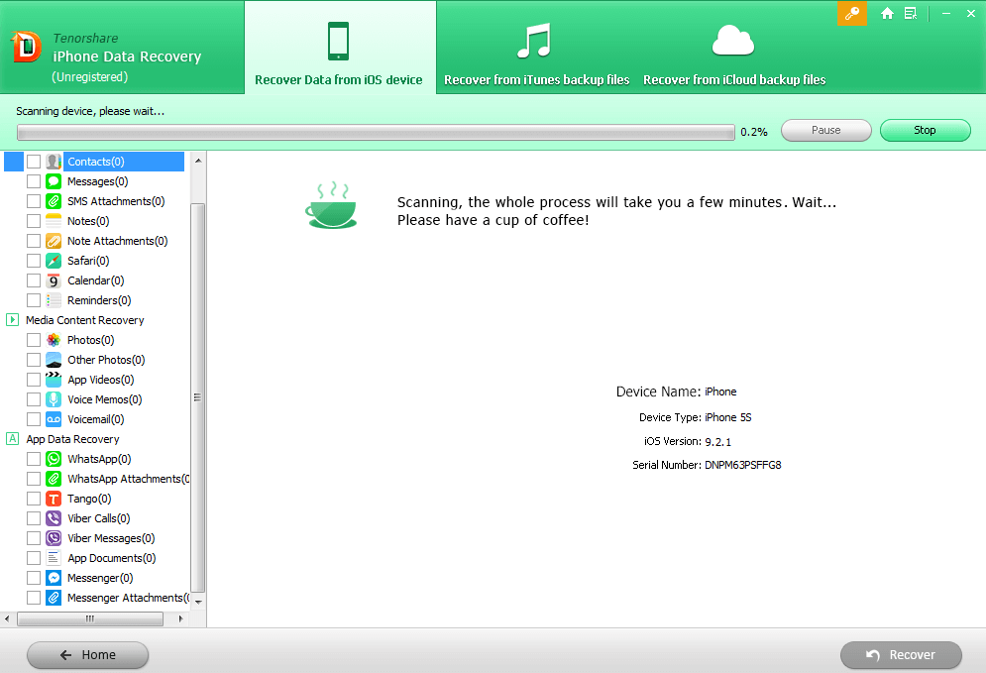Check the Voice Memos(0) checkbox
Image resolution: width=986 pixels, height=673 pixels.
click(x=34, y=399)
